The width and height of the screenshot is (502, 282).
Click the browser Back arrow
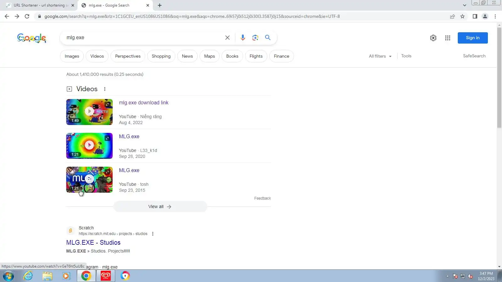tap(7, 16)
